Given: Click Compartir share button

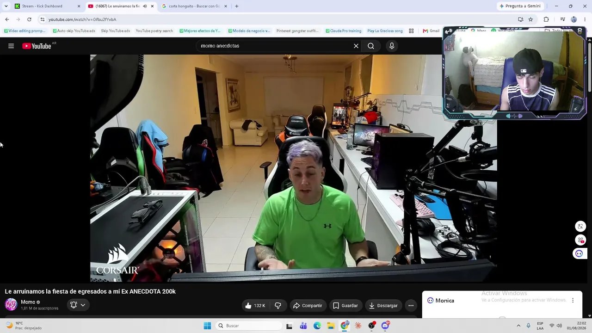Looking at the screenshot, I should tap(307, 305).
